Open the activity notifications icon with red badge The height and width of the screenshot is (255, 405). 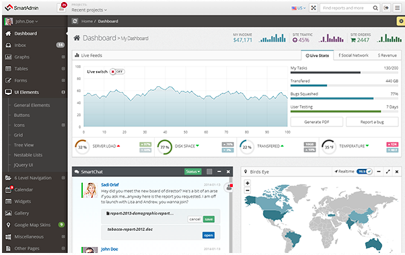coord(62,8)
